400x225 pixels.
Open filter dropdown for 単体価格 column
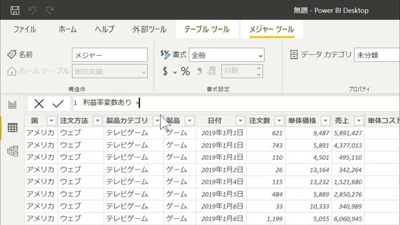point(326,121)
